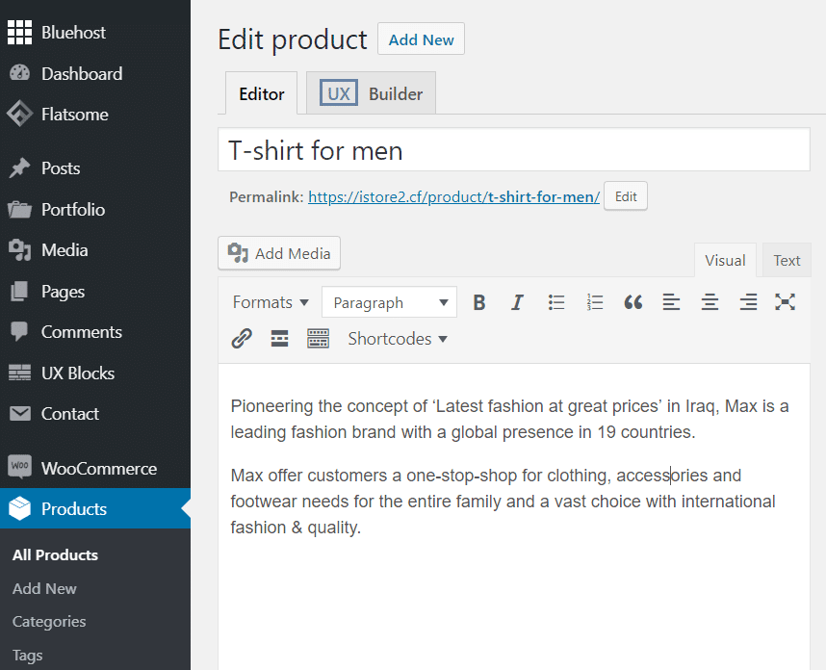Switch to the Editor tab
Viewport: 826px width, 670px height.
point(261,93)
